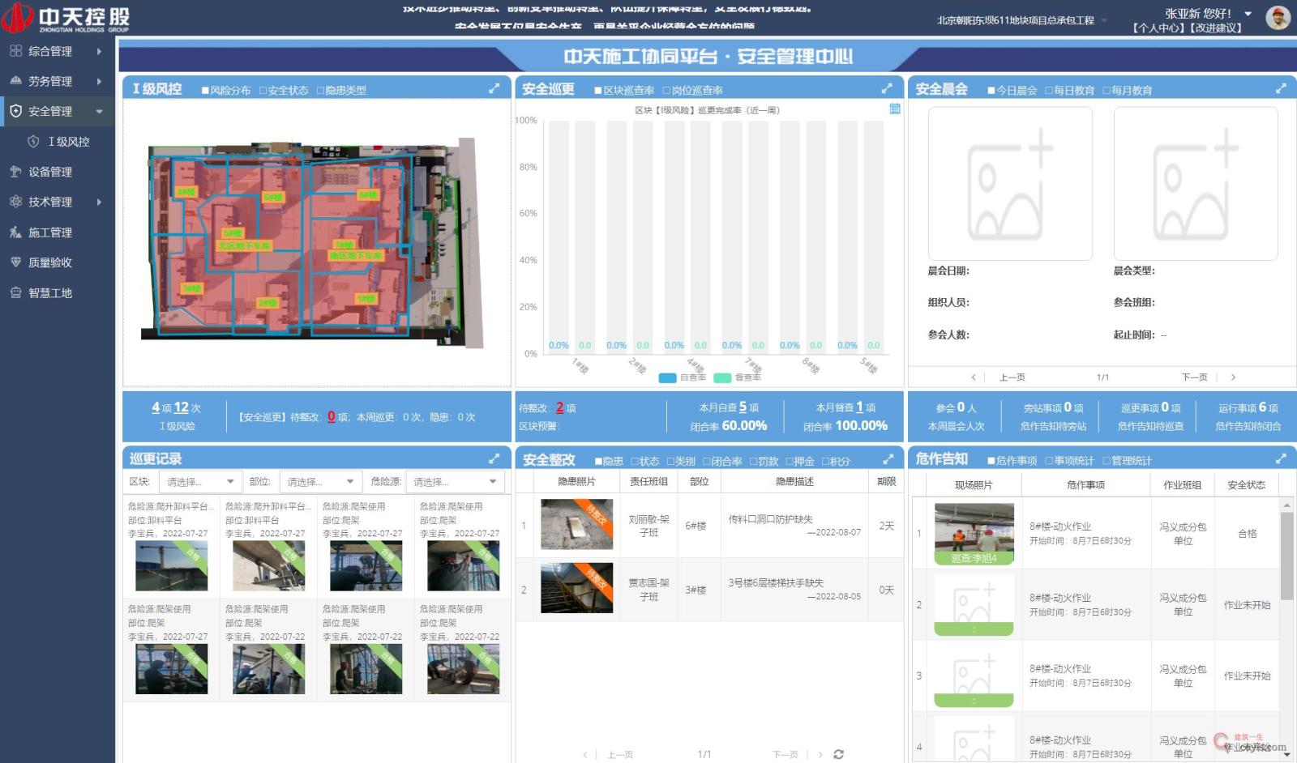Open the 区块 请选择 dropdown in 巡更记录

(199, 480)
